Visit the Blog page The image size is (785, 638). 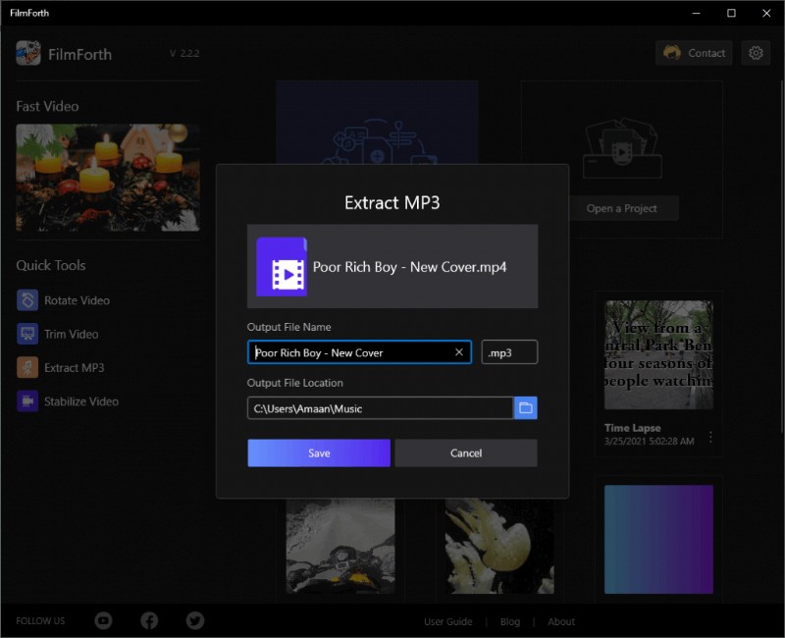(x=510, y=621)
